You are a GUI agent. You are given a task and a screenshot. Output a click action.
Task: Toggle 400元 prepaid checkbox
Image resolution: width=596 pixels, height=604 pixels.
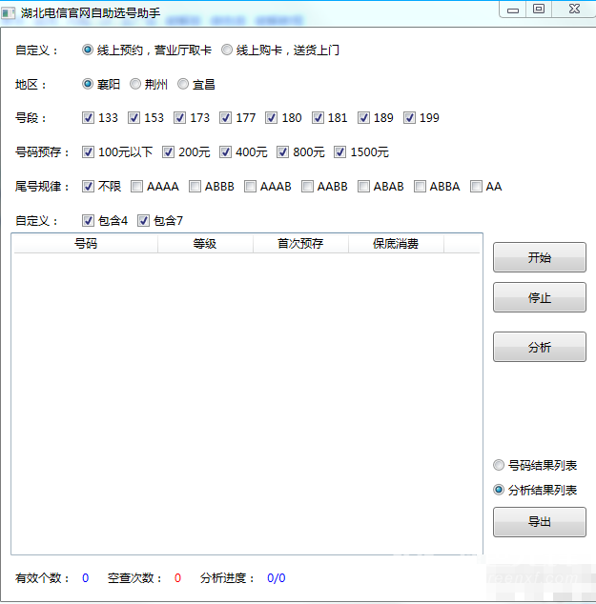pyautogui.click(x=225, y=152)
